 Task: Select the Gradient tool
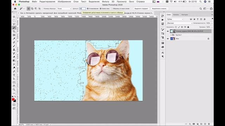click(x=14, y=61)
